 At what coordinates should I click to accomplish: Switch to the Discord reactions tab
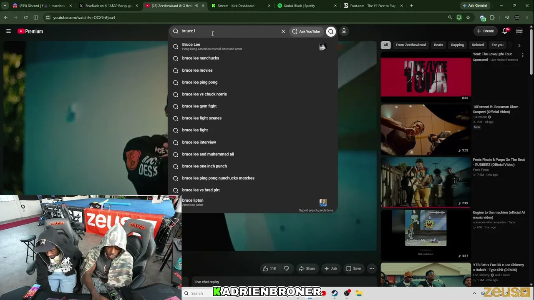pos(42,6)
